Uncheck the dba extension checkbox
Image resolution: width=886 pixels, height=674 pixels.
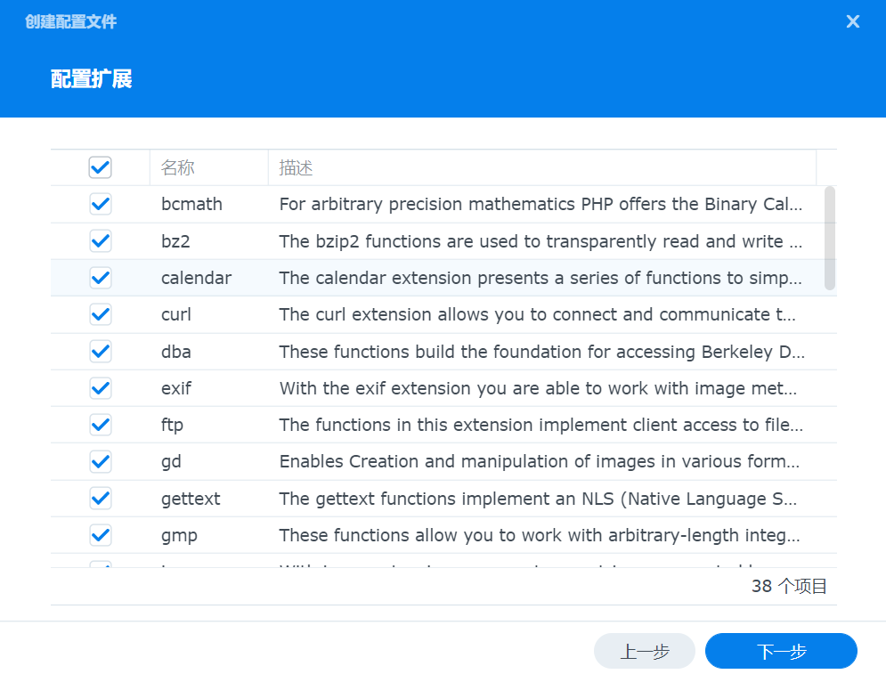(100, 352)
